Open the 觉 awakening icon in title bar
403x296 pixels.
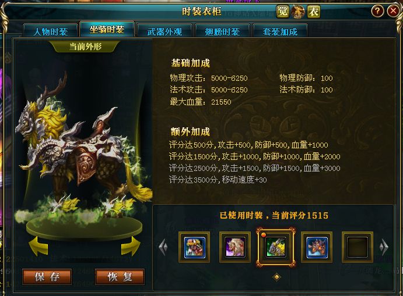point(283,12)
